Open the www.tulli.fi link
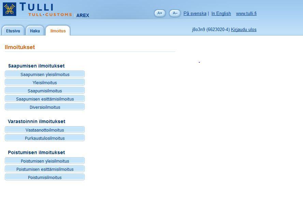303x208 pixels. point(246,14)
